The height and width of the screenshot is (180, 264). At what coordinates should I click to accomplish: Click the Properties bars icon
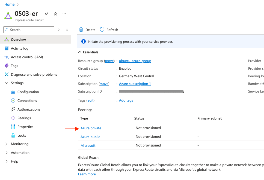pos(13,127)
